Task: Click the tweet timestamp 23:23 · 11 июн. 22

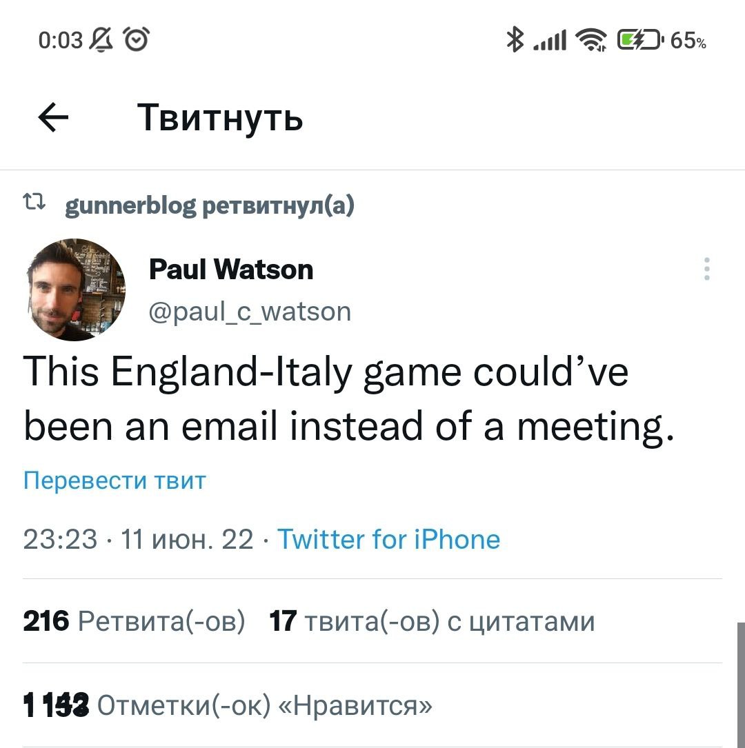Action: coord(139,539)
